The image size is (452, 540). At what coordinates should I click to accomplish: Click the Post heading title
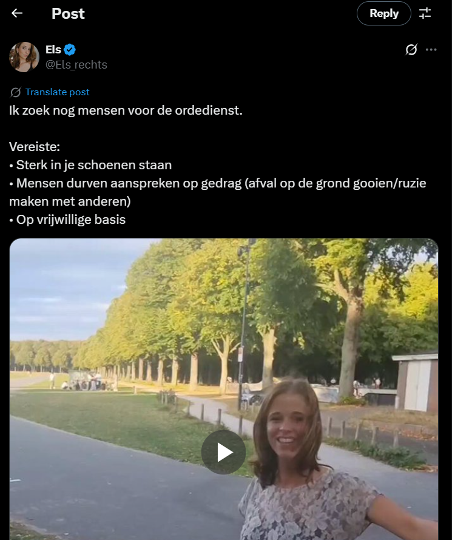tap(68, 13)
